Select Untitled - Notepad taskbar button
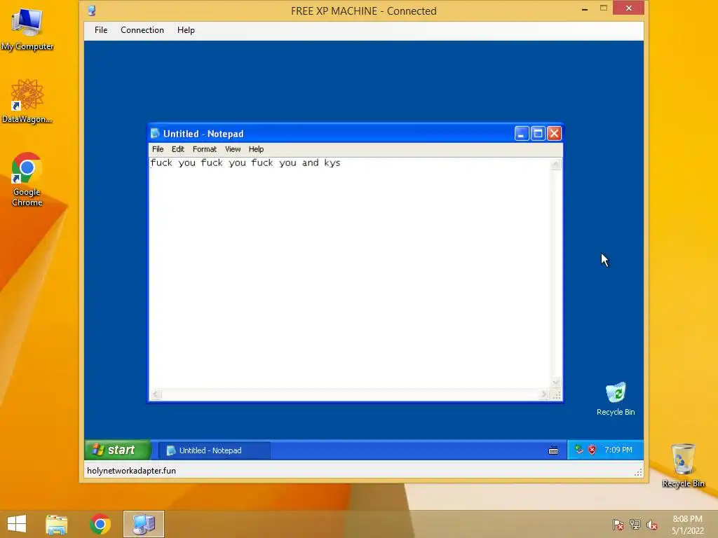 coord(215,450)
